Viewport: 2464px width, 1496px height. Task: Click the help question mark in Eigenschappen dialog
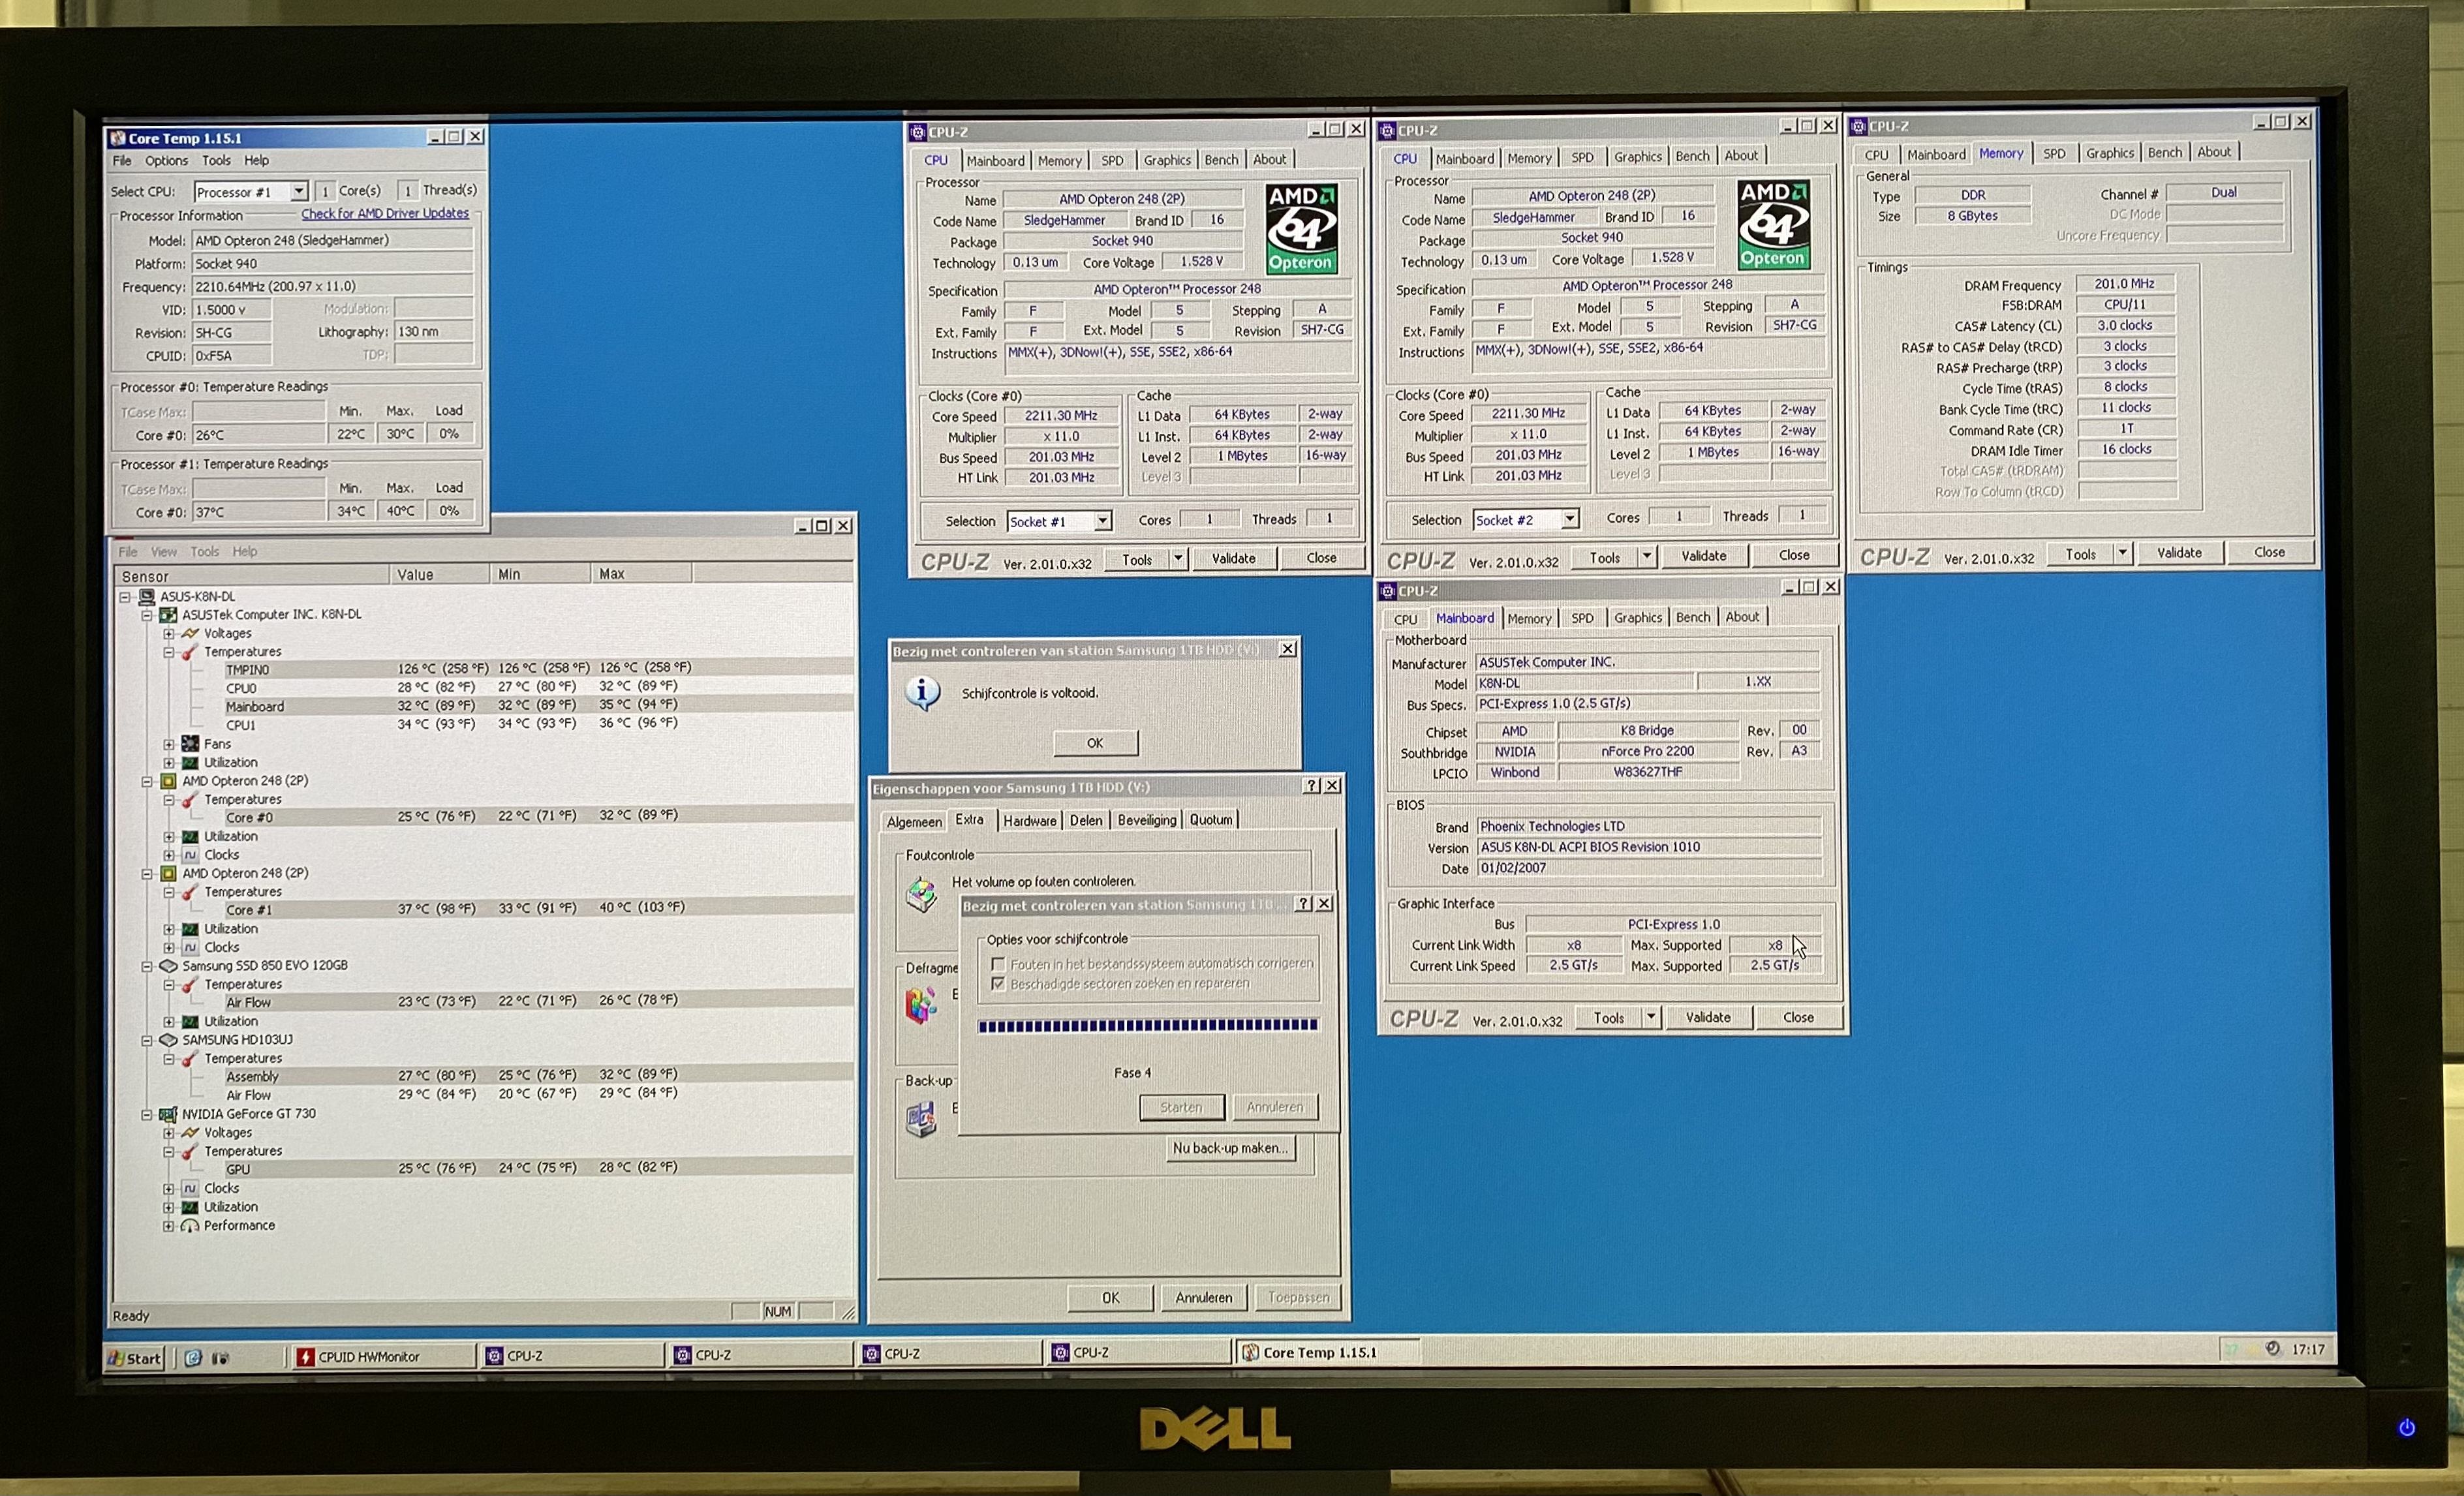(1312, 786)
